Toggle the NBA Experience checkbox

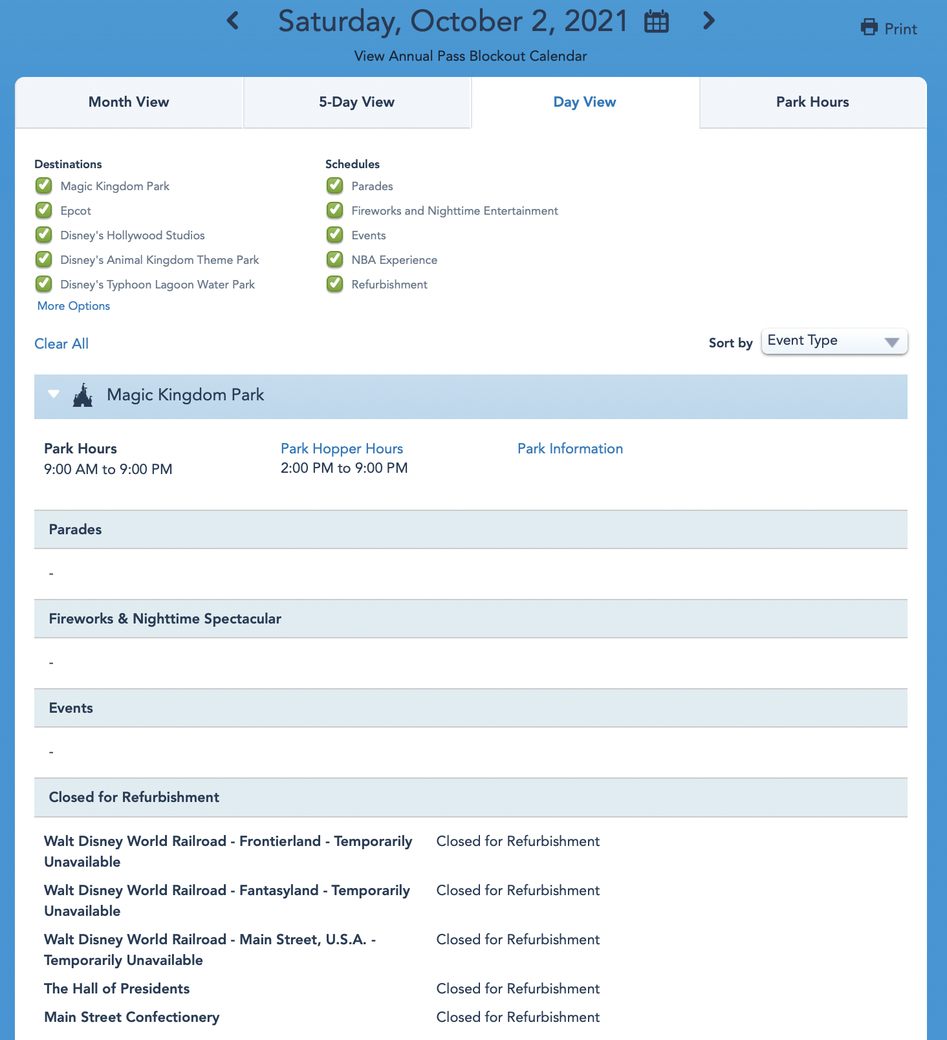click(335, 260)
